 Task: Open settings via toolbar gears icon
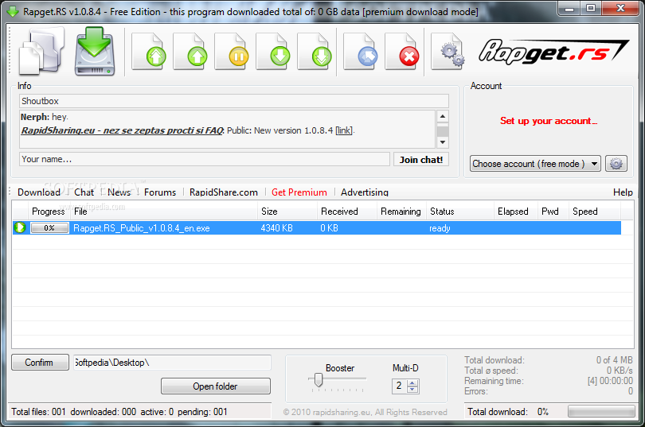(448, 52)
